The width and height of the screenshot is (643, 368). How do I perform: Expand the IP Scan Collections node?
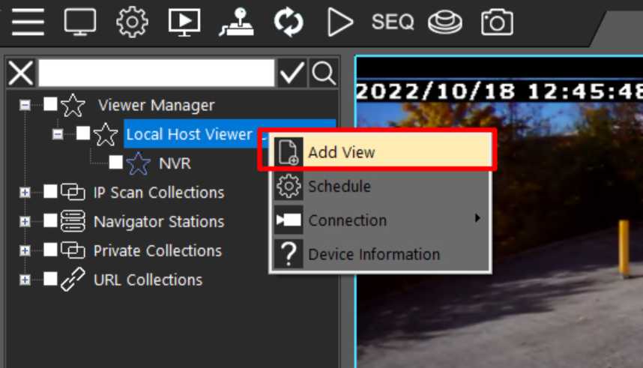[25, 193]
